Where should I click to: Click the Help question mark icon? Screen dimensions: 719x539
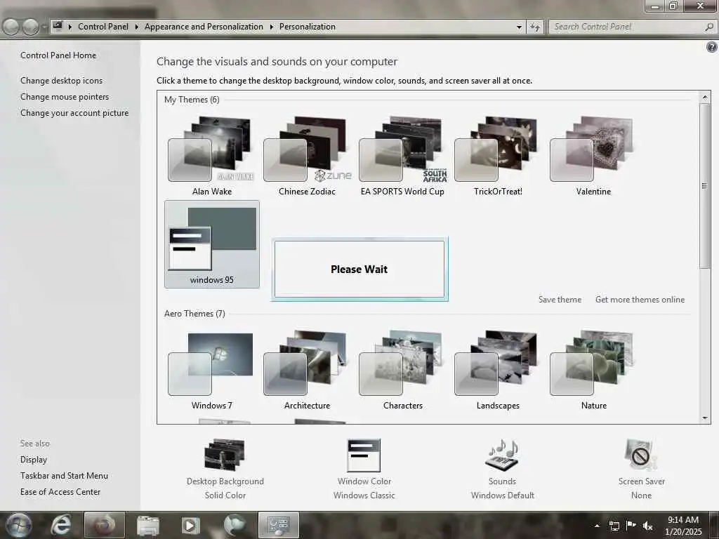(712, 47)
